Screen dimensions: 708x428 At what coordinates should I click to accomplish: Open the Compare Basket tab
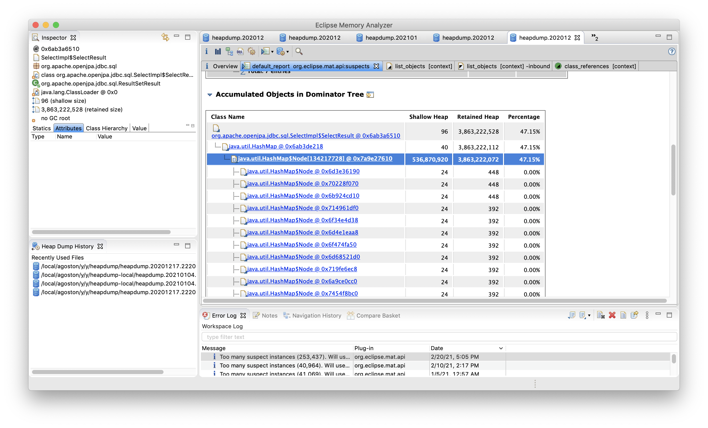click(374, 315)
